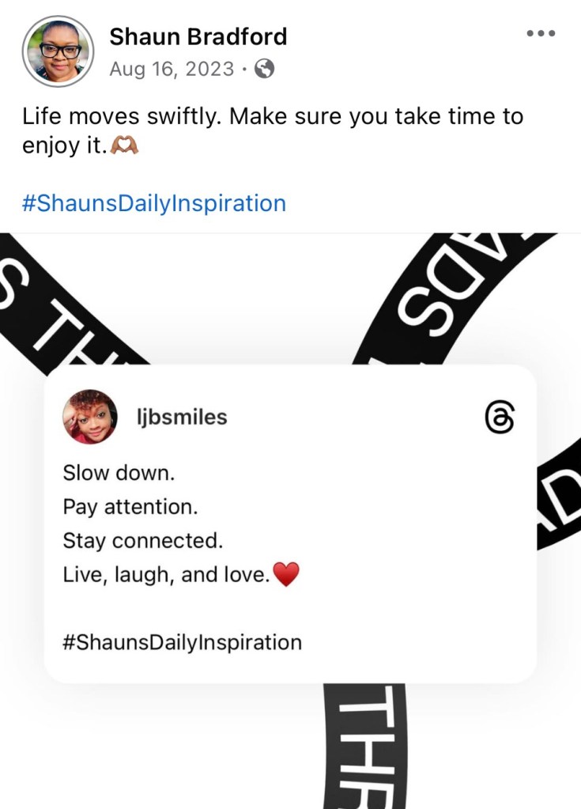581x809 pixels.
Task: Click the Aug 16, 2023 post timestamp
Action: (172, 69)
